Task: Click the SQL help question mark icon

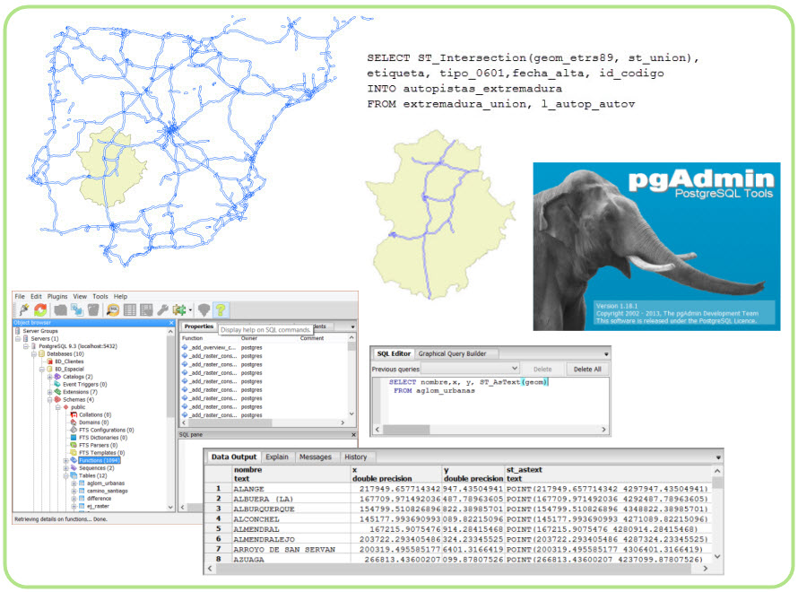Action: 221,309
